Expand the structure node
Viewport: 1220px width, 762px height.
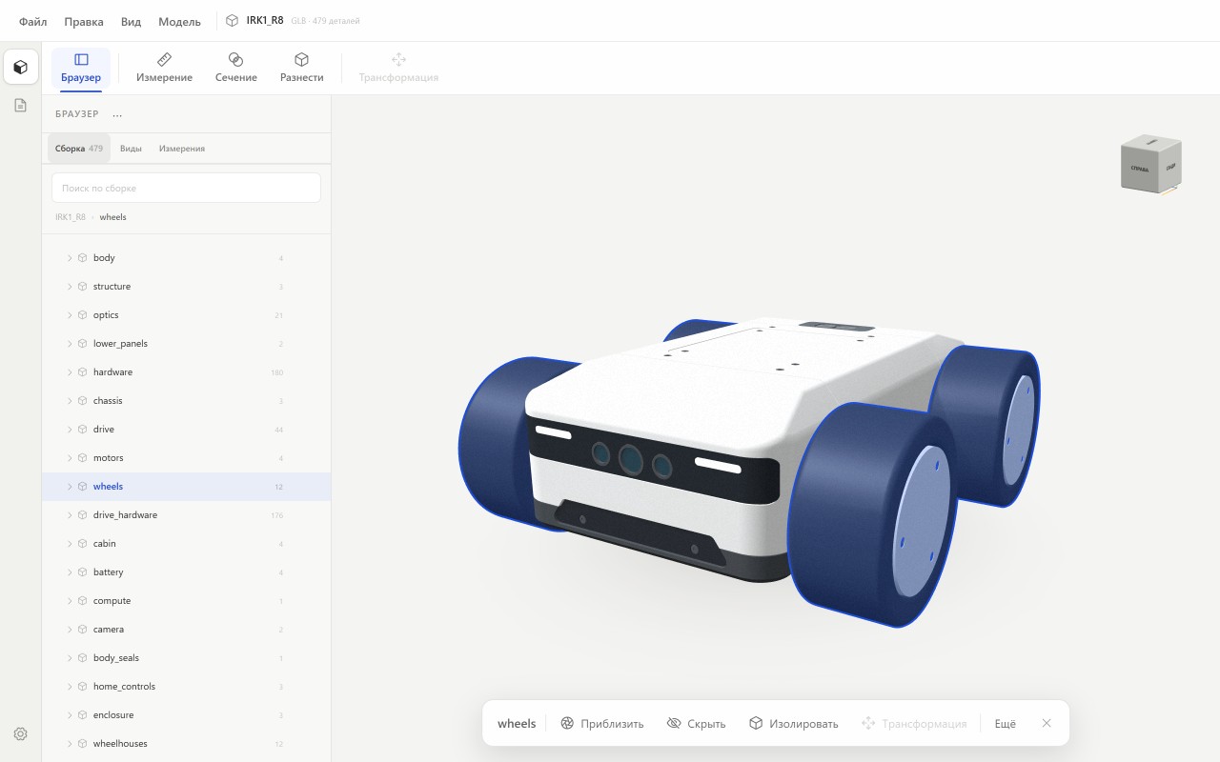[70, 287]
